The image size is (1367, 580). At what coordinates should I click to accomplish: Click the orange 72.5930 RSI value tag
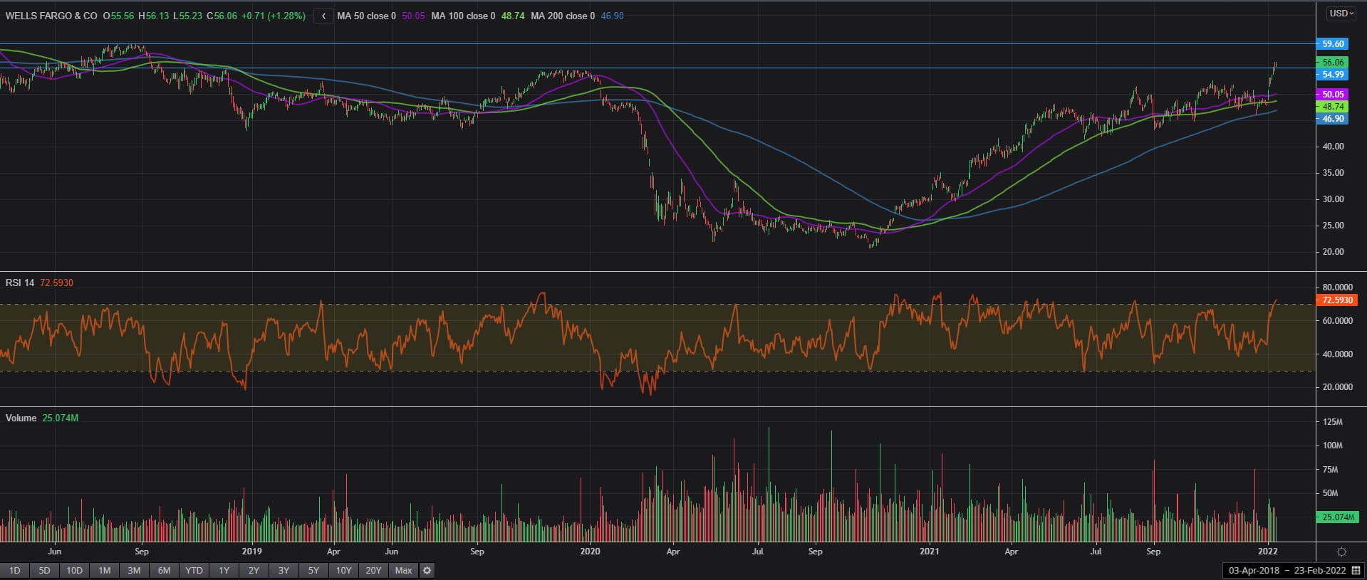[1336, 300]
